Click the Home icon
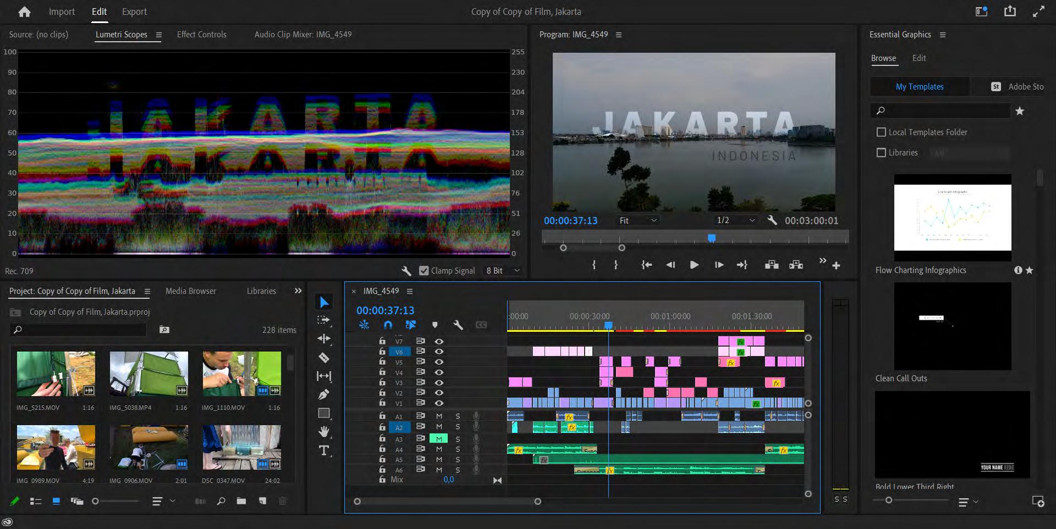1056x529 pixels. point(24,12)
